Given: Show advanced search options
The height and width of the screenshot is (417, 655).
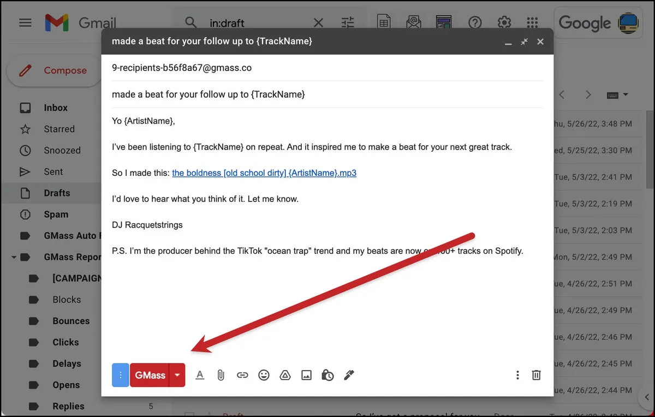Looking at the screenshot, I should click(x=348, y=23).
